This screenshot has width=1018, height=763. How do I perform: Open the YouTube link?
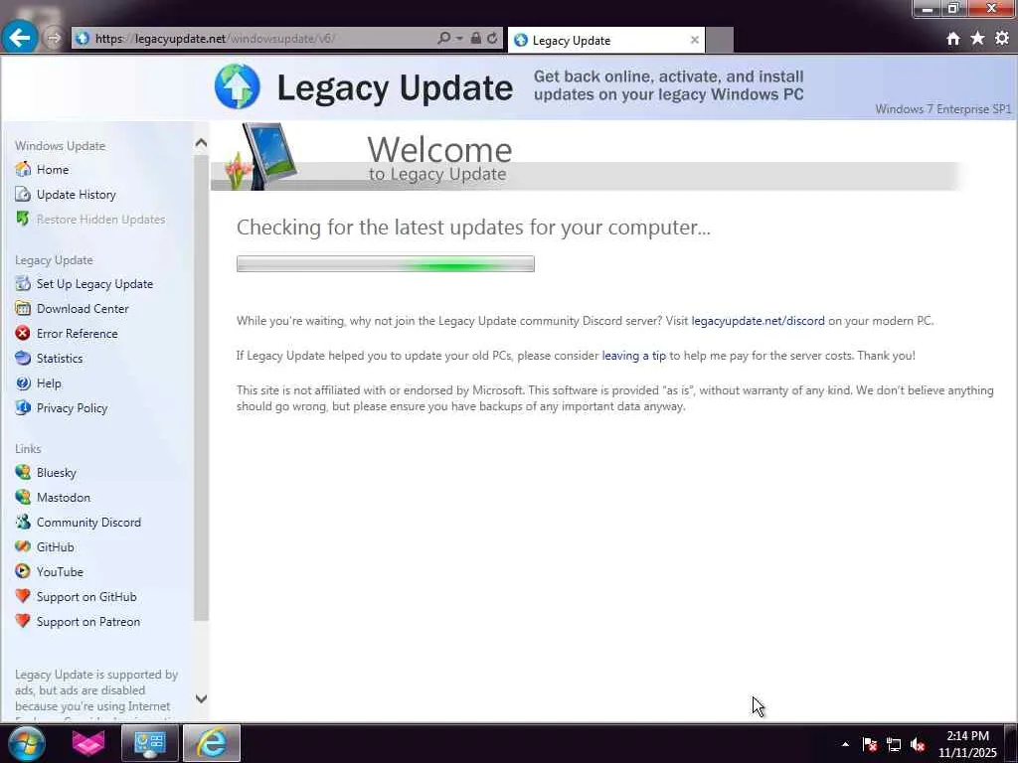[60, 571]
